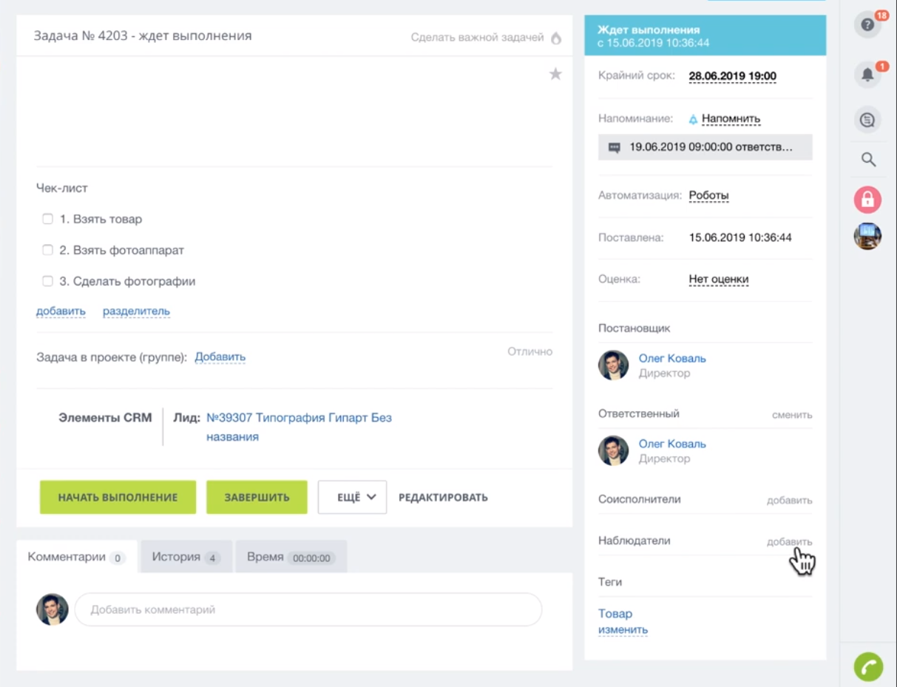Click the pink lock icon

pyautogui.click(x=868, y=199)
